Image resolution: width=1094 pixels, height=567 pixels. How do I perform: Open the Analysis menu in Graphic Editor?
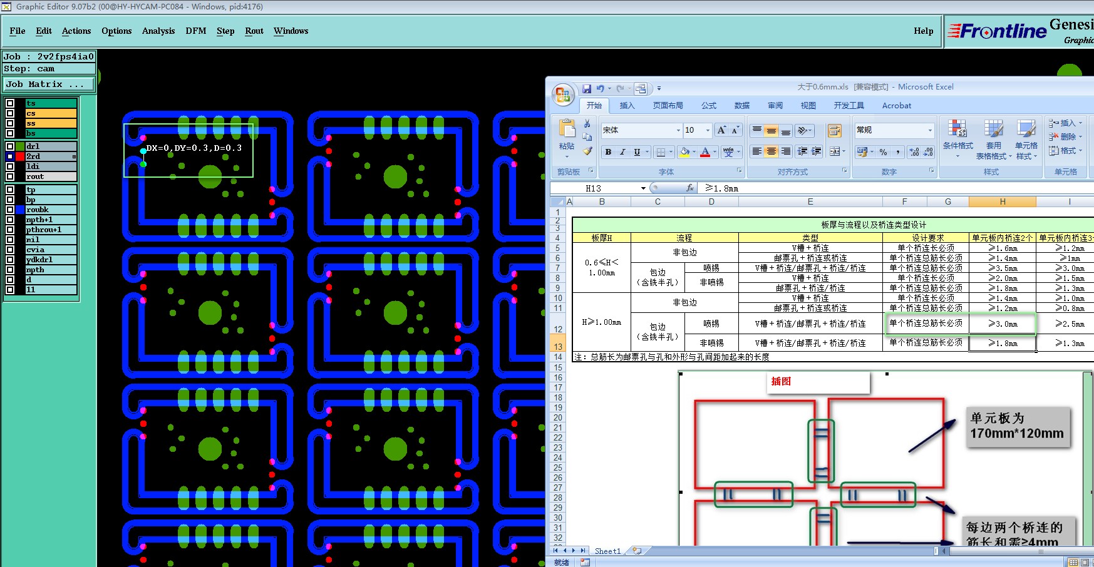[x=158, y=31]
